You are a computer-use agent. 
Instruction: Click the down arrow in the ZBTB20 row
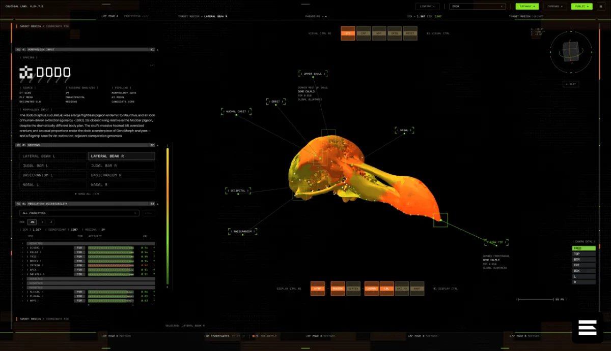pyautogui.click(x=154, y=265)
